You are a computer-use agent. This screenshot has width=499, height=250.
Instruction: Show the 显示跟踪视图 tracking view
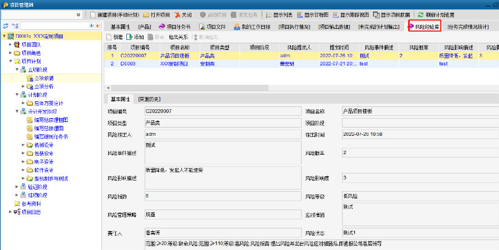(x=337, y=15)
